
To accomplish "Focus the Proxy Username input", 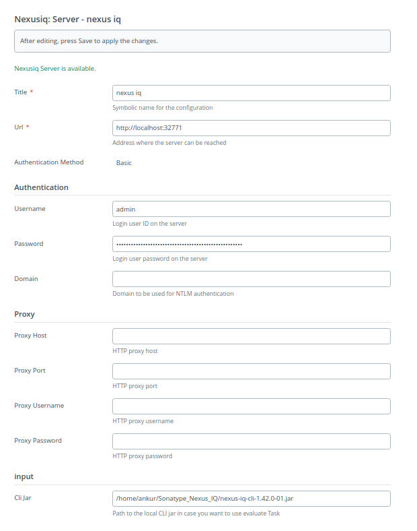I will click(251, 406).
